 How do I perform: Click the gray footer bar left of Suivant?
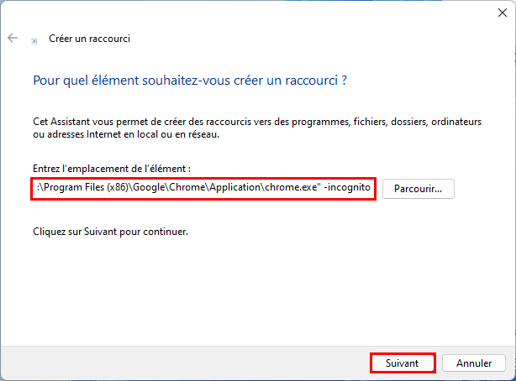tap(184, 363)
